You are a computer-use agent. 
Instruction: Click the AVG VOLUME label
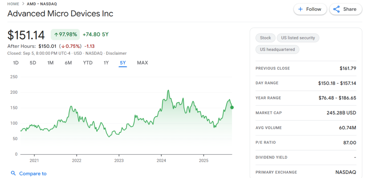pos(269,128)
